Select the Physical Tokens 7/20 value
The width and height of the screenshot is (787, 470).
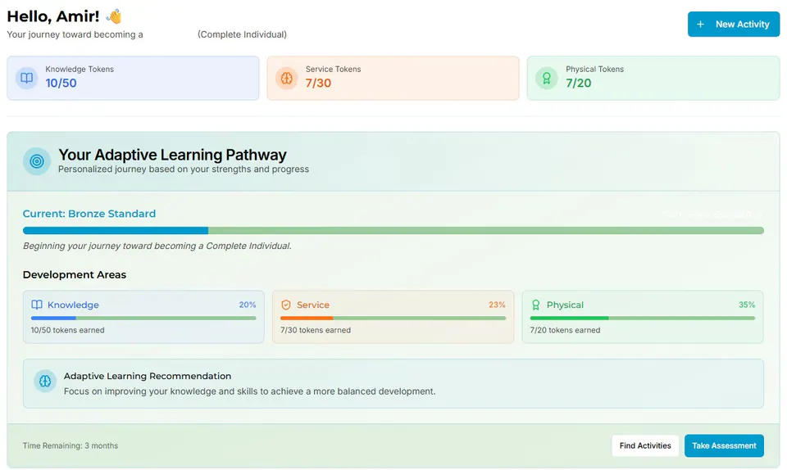click(578, 84)
